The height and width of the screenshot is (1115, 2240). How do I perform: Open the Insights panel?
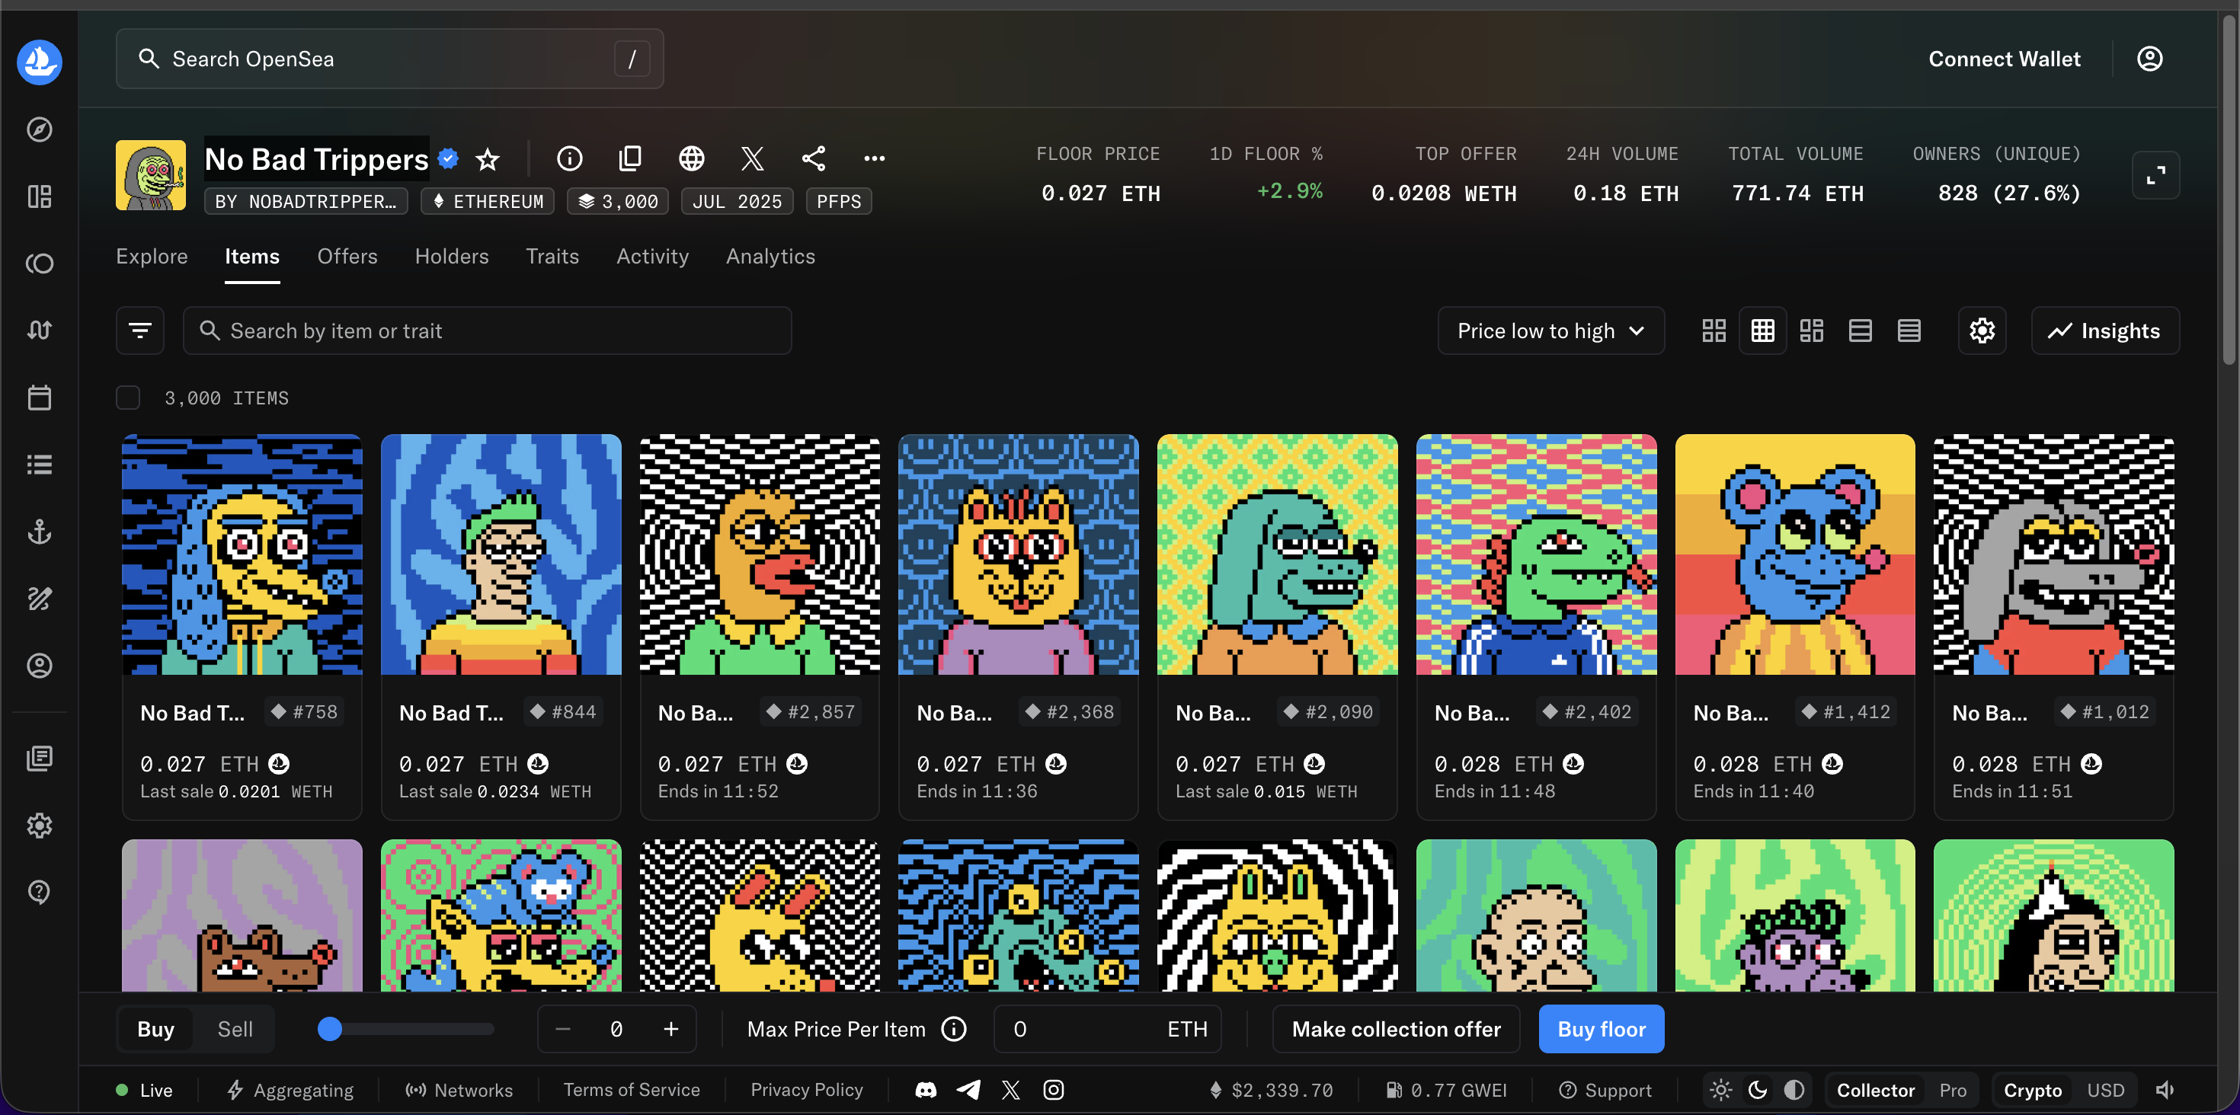point(2104,331)
